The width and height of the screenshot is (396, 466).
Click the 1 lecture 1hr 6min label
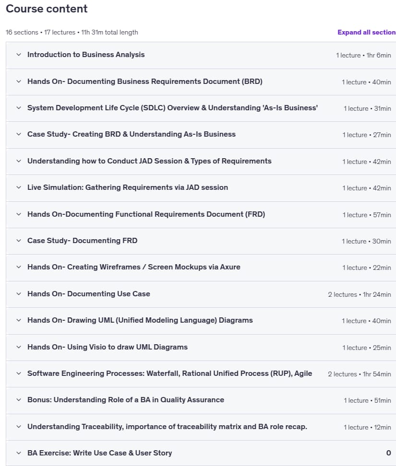(363, 55)
